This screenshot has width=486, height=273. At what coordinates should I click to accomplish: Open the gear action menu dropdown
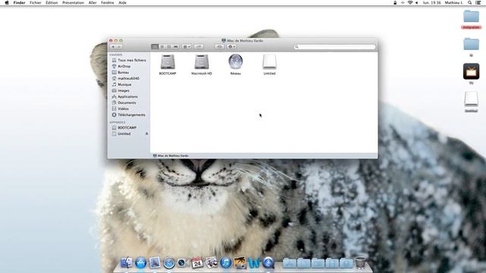232,47
